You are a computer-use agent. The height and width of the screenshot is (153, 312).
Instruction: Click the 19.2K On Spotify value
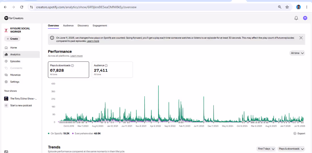(x=66, y=133)
